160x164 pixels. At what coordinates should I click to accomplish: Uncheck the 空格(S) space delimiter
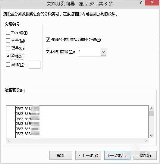pos(8,56)
